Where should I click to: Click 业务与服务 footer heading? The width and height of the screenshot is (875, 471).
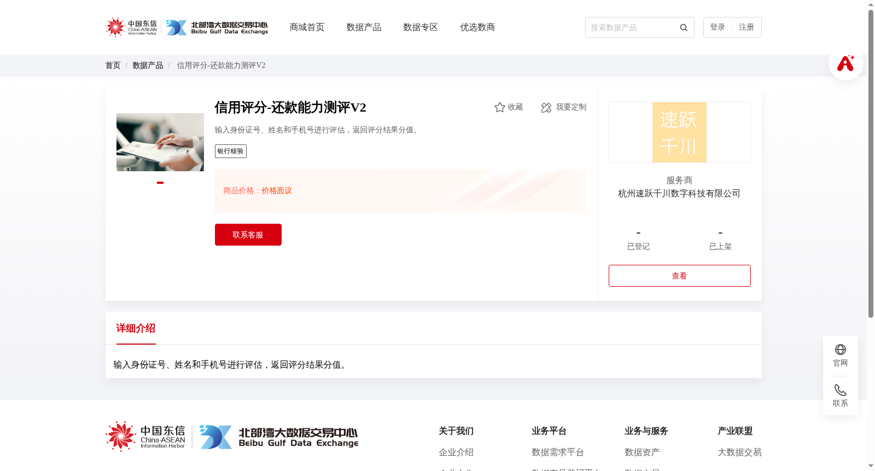(x=646, y=431)
